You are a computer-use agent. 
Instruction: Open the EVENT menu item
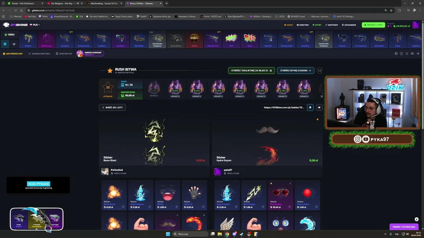[289, 25]
